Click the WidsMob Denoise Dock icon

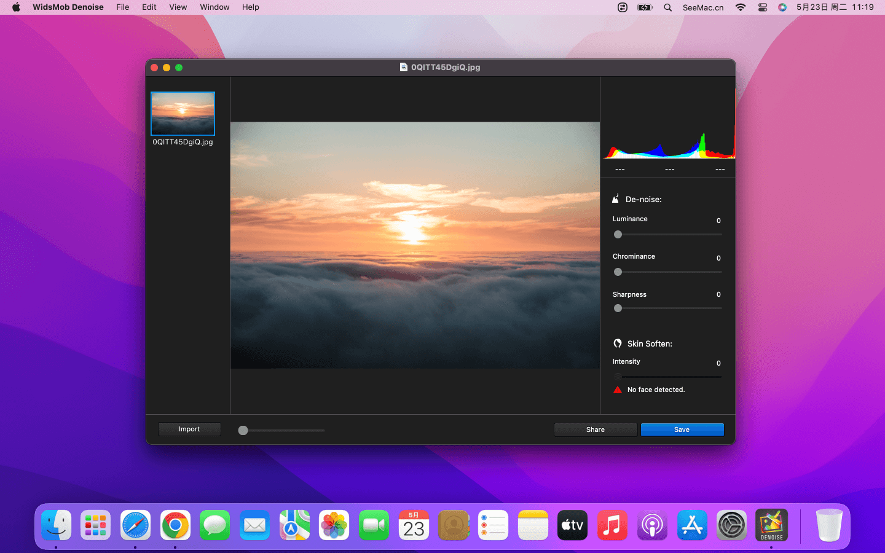(x=771, y=525)
